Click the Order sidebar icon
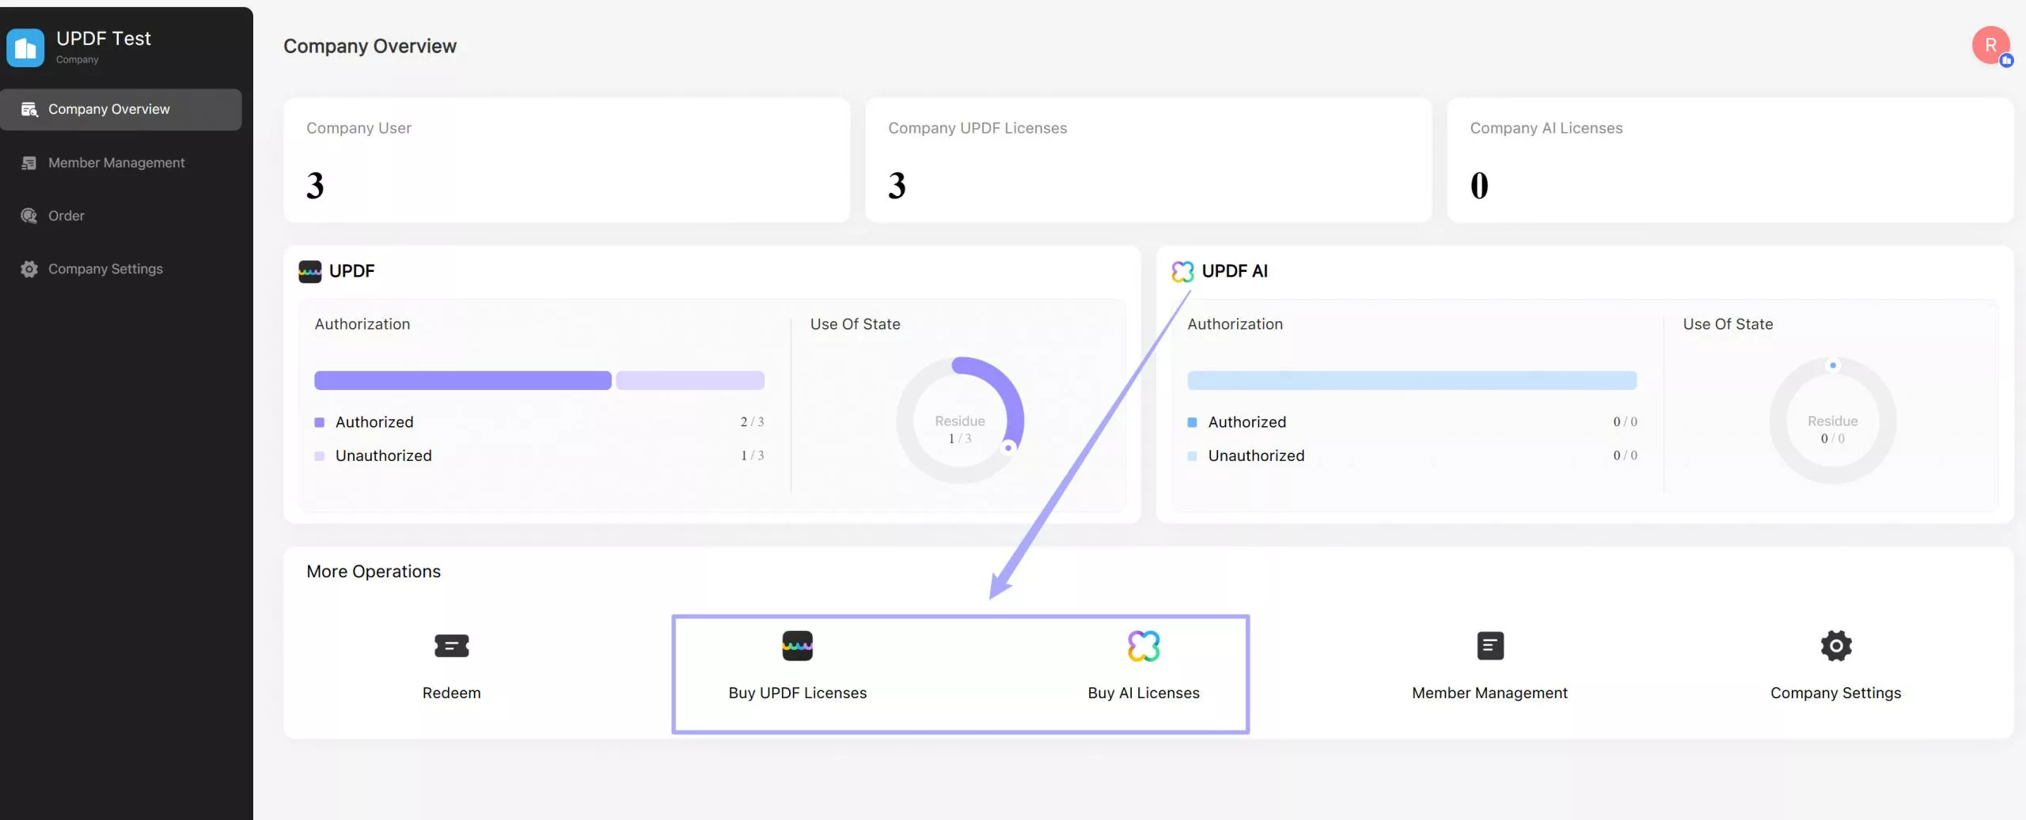Image resolution: width=2026 pixels, height=820 pixels. point(29,216)
